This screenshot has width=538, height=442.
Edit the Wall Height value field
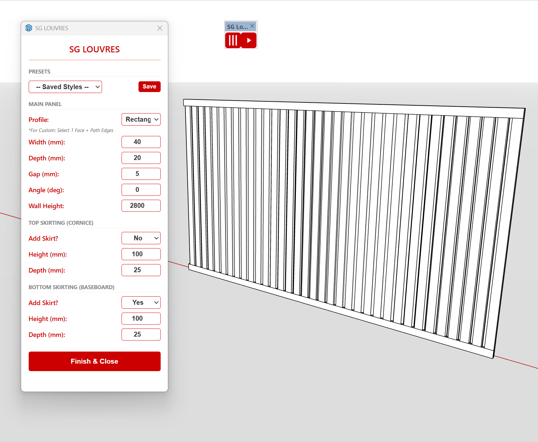(x=141, y=206)
